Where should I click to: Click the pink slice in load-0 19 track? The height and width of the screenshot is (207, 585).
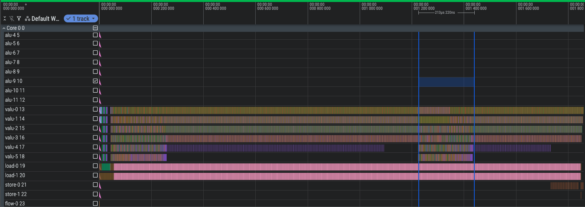[347, 167]
